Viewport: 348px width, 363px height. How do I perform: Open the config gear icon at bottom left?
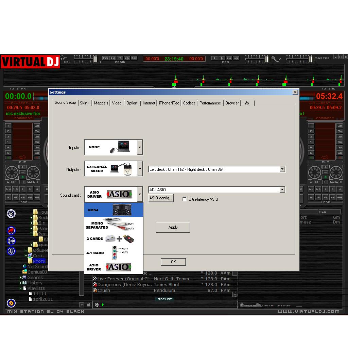(x=11, y=303)
